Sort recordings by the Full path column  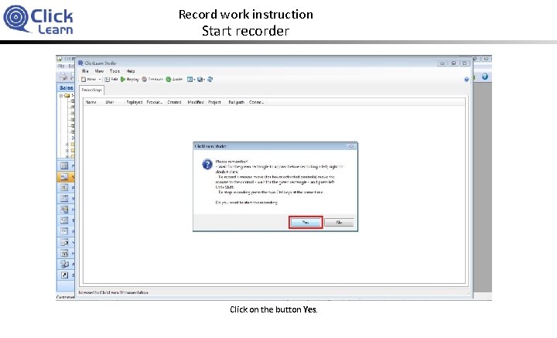(236, 102)
